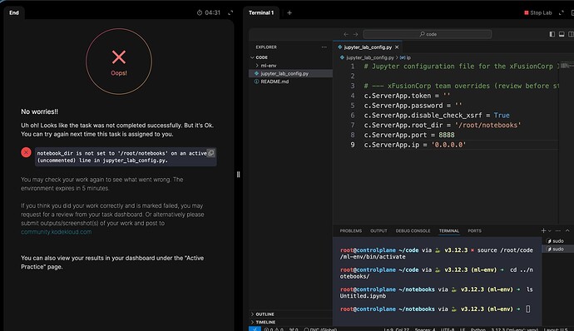The image size is (574, 331).
Task: Collapse the CODE folder section
Action: 290,57
